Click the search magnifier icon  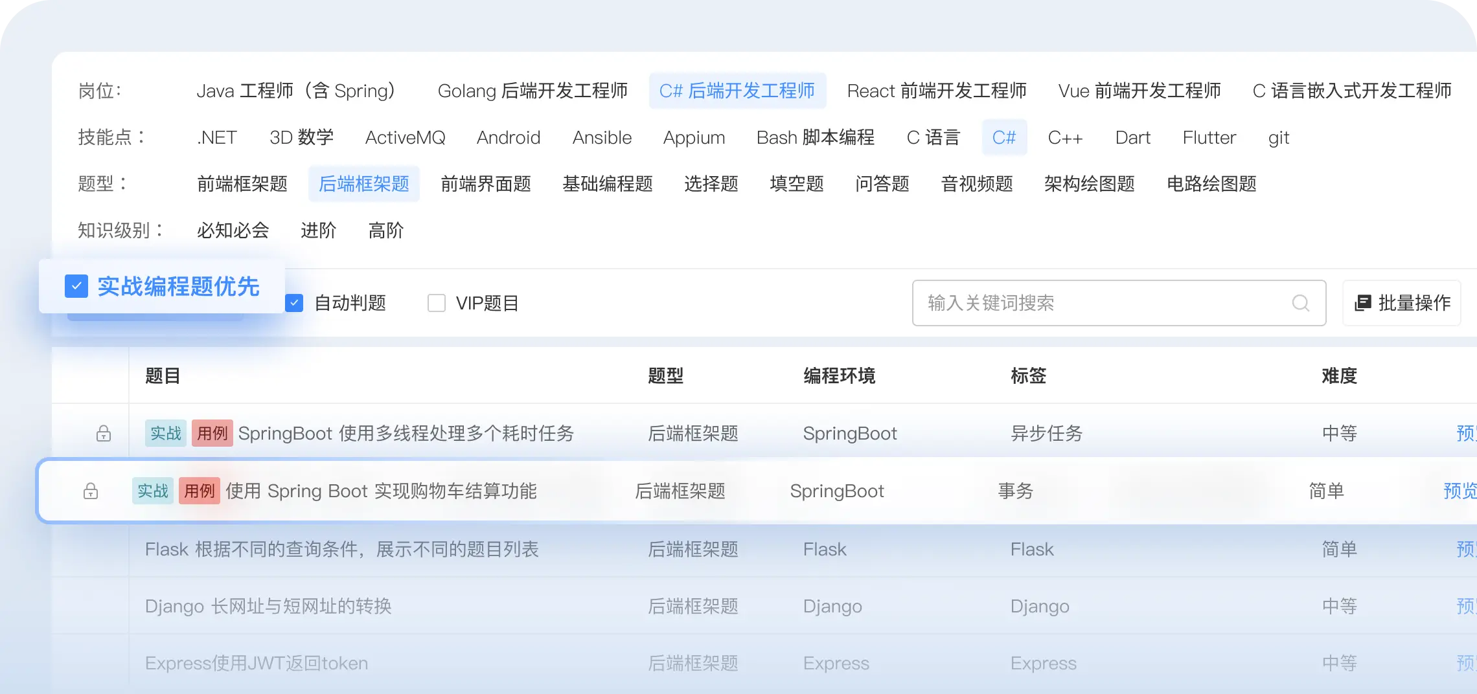[1300, 303]
